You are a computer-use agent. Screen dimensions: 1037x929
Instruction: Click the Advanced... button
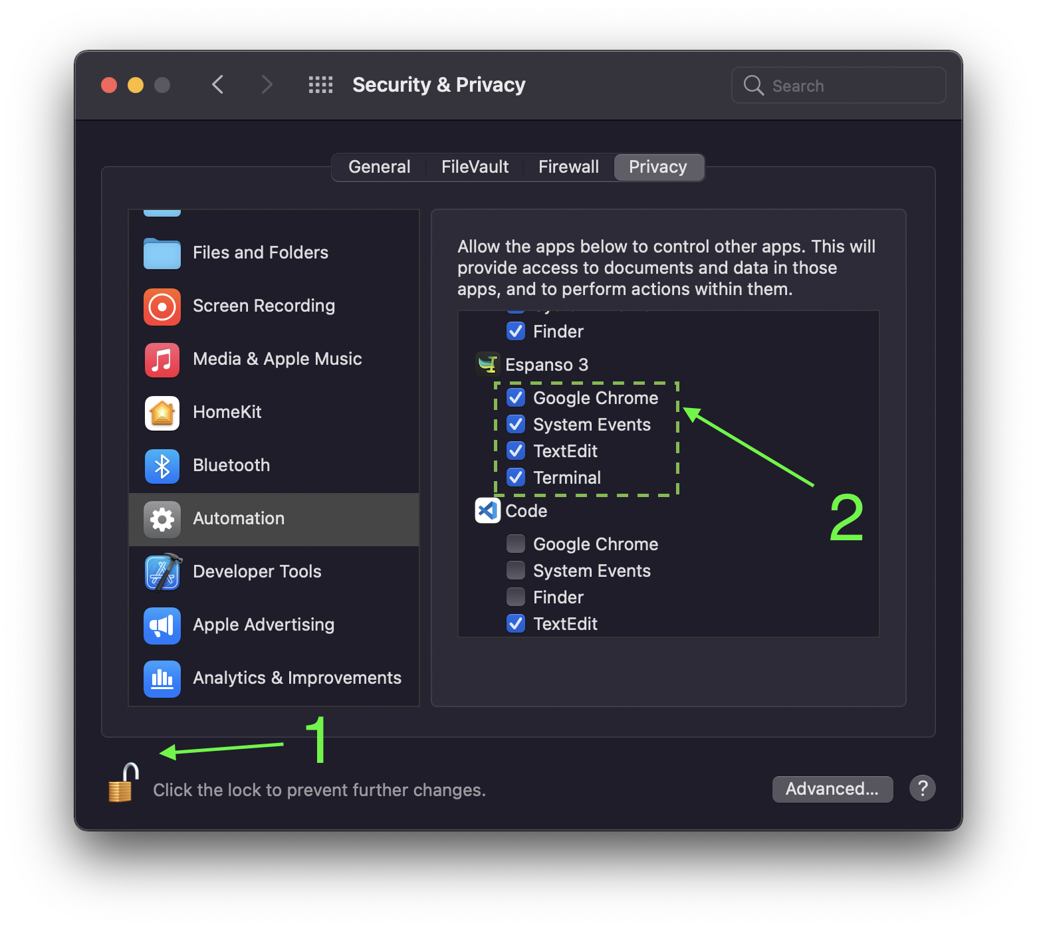[x=832, y=789]
